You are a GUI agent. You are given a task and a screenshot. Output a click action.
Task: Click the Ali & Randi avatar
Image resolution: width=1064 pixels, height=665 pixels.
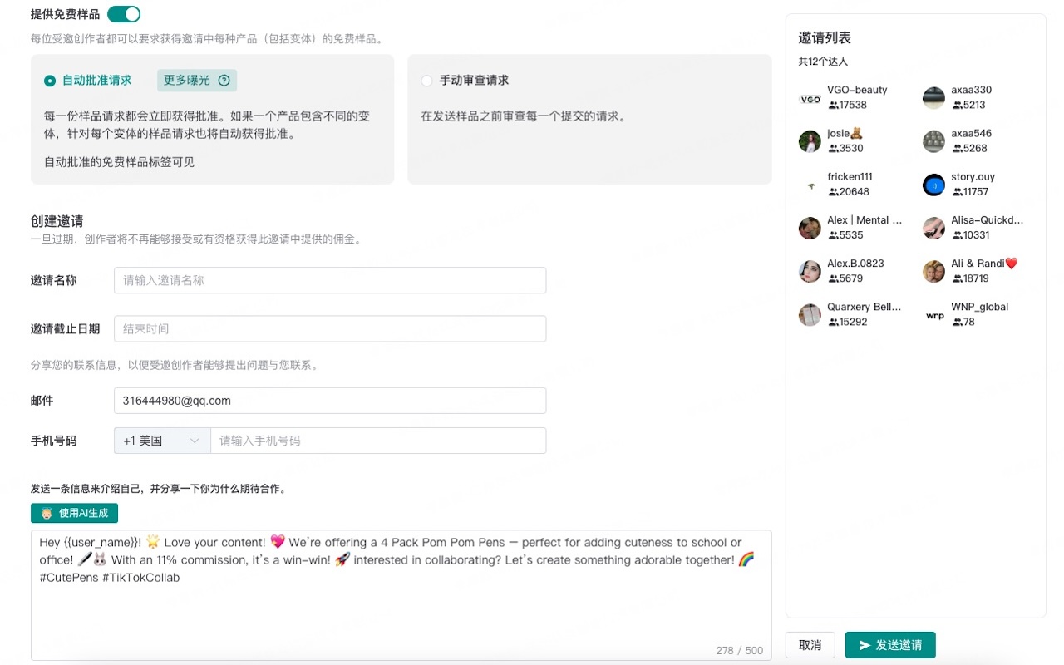click(x=933, y=271)
